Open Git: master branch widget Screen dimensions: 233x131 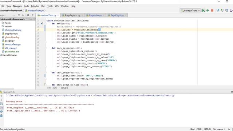219,129
